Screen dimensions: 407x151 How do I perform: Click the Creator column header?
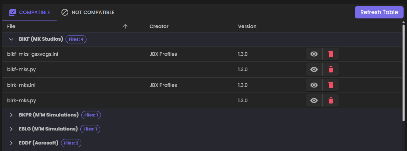159,26
